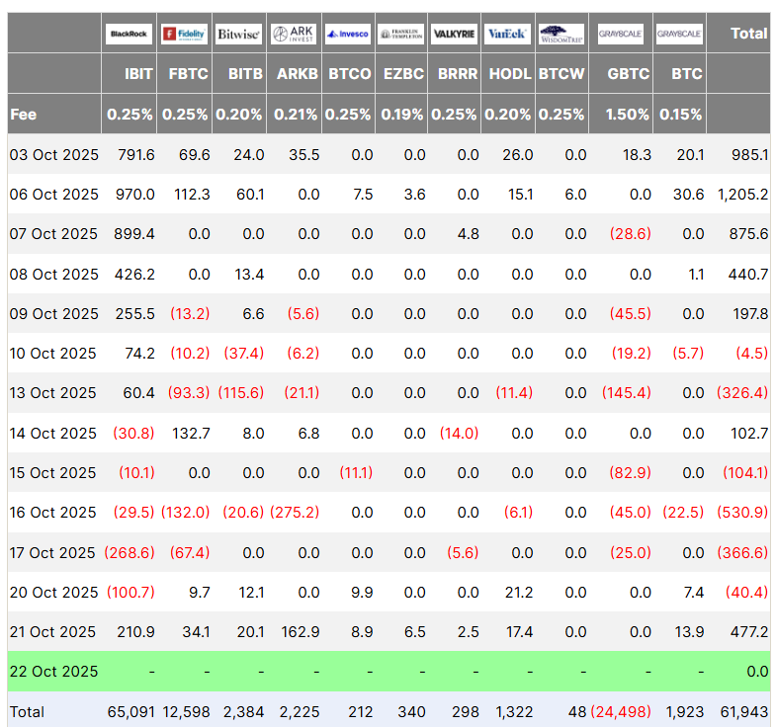Image resolution: width=776 pixels, height=727 pixels.
Task: Click the 65,091 IBIT total
Action: [x=131, y=711]
